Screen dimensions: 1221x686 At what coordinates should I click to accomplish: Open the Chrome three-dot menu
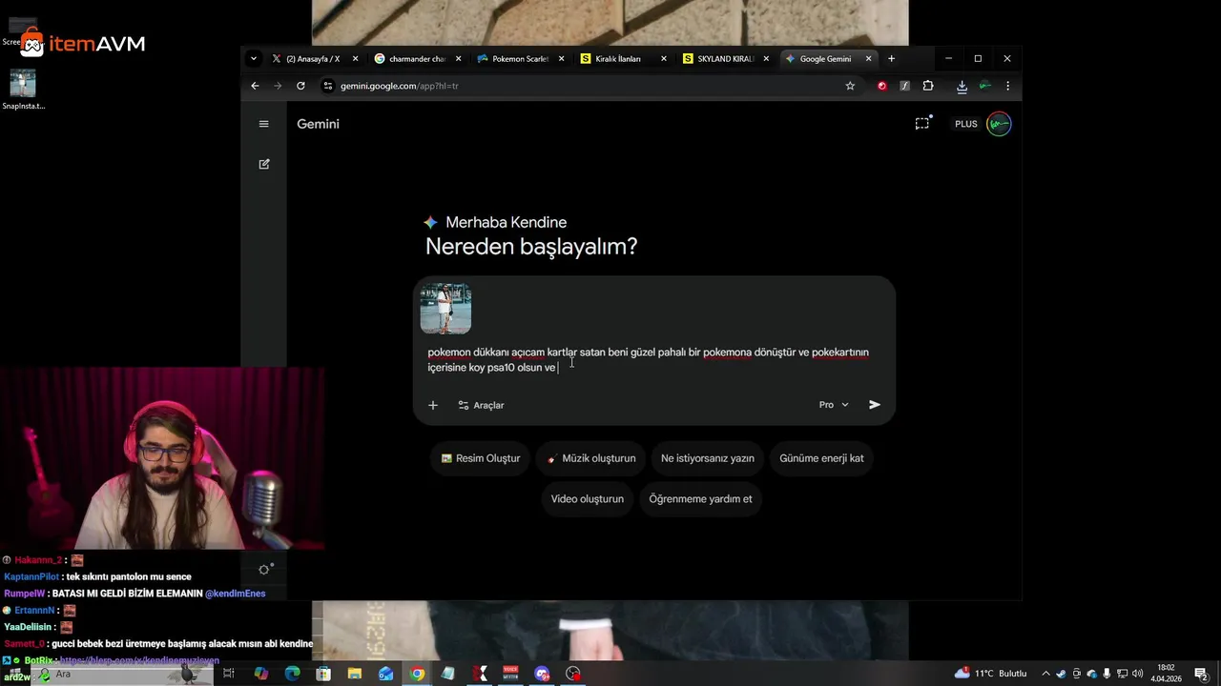tap(1007, 86)
